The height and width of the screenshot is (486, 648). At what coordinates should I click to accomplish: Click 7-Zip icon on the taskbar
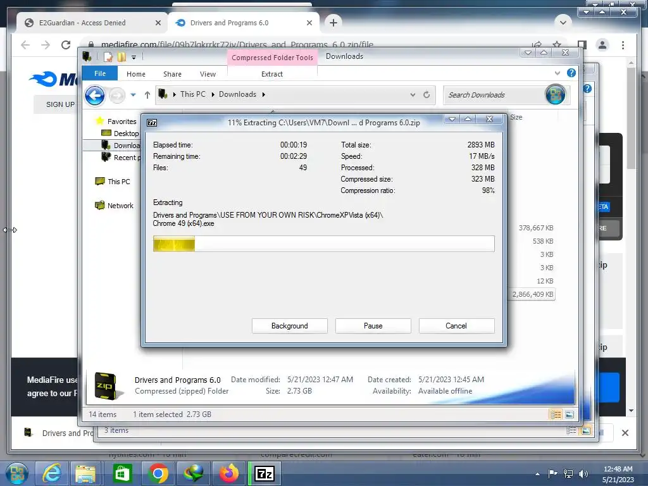(265, 473)
